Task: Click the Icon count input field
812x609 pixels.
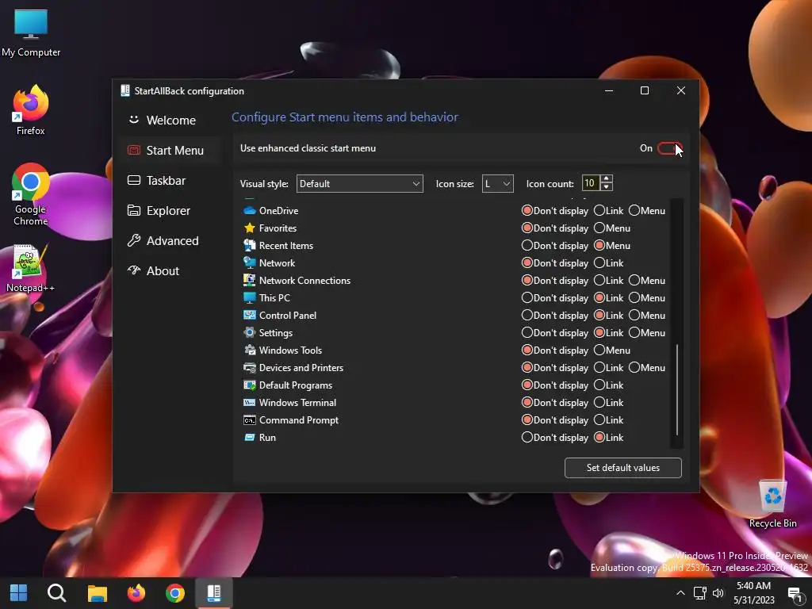Action: click(591, 183)
